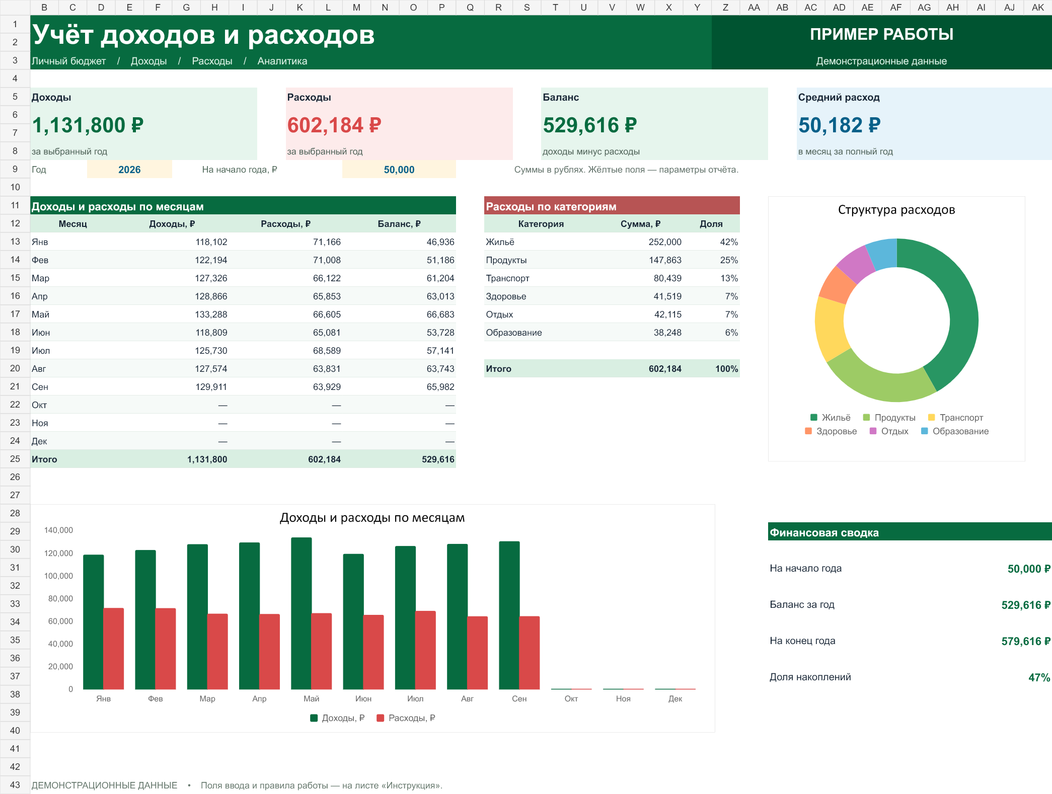The width and height of the screenshot is (1052, 794).
Task: Select the starting balance cell 50,000
Action: (399, 170)
